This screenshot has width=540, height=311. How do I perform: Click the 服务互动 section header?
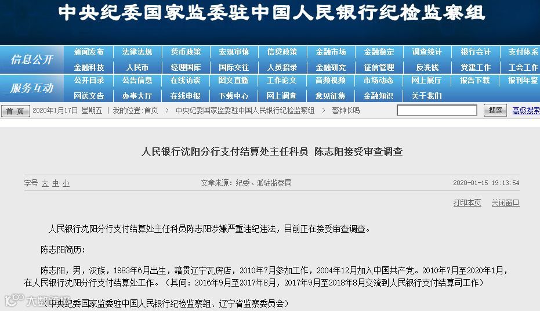click(32, 88)
